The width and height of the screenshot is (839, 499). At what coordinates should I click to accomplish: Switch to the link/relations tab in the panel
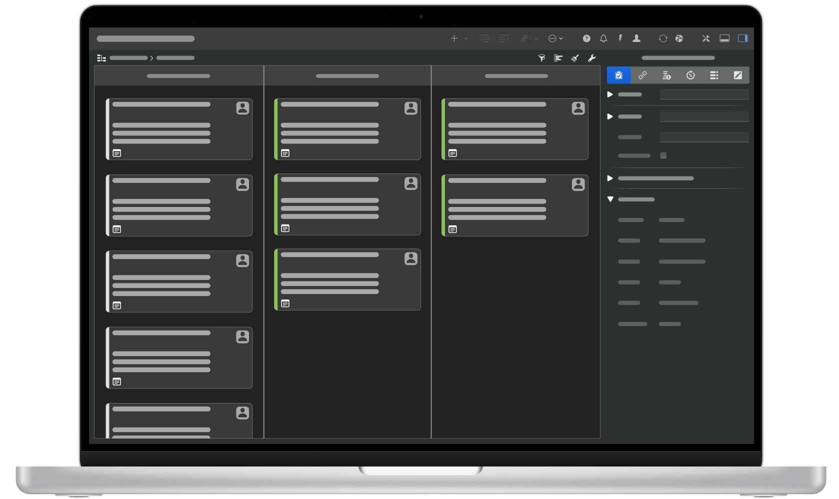click(642, 75)
